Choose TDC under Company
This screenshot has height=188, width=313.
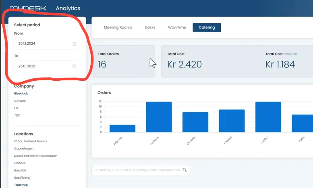click(17, 115)
